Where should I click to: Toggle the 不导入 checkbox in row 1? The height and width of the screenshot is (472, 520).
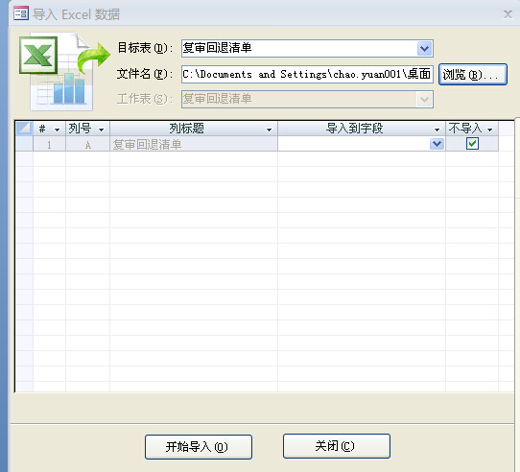point(472,144)
